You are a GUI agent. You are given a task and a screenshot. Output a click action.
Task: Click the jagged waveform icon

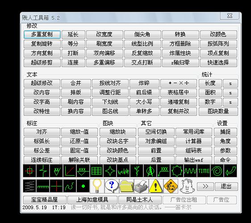pos(123,171)
